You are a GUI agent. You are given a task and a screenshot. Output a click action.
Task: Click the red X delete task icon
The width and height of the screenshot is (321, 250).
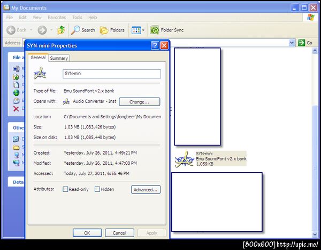click(x=16, y=109)
